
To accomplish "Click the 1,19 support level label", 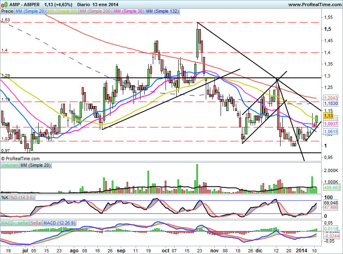I will 5,99.
